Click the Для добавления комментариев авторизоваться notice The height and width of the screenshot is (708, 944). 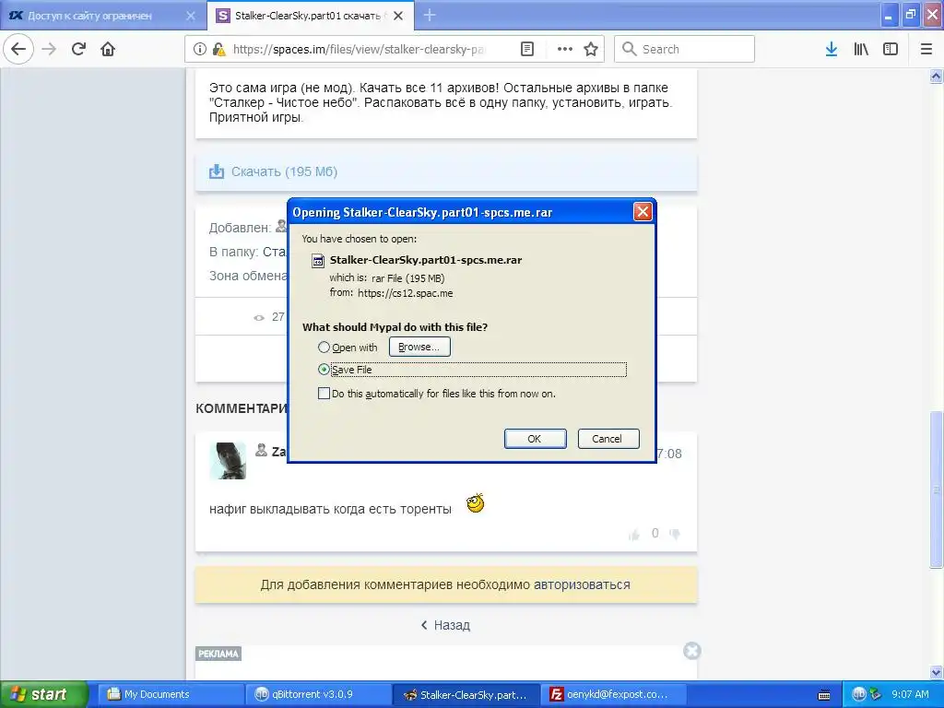pos(446,584)
